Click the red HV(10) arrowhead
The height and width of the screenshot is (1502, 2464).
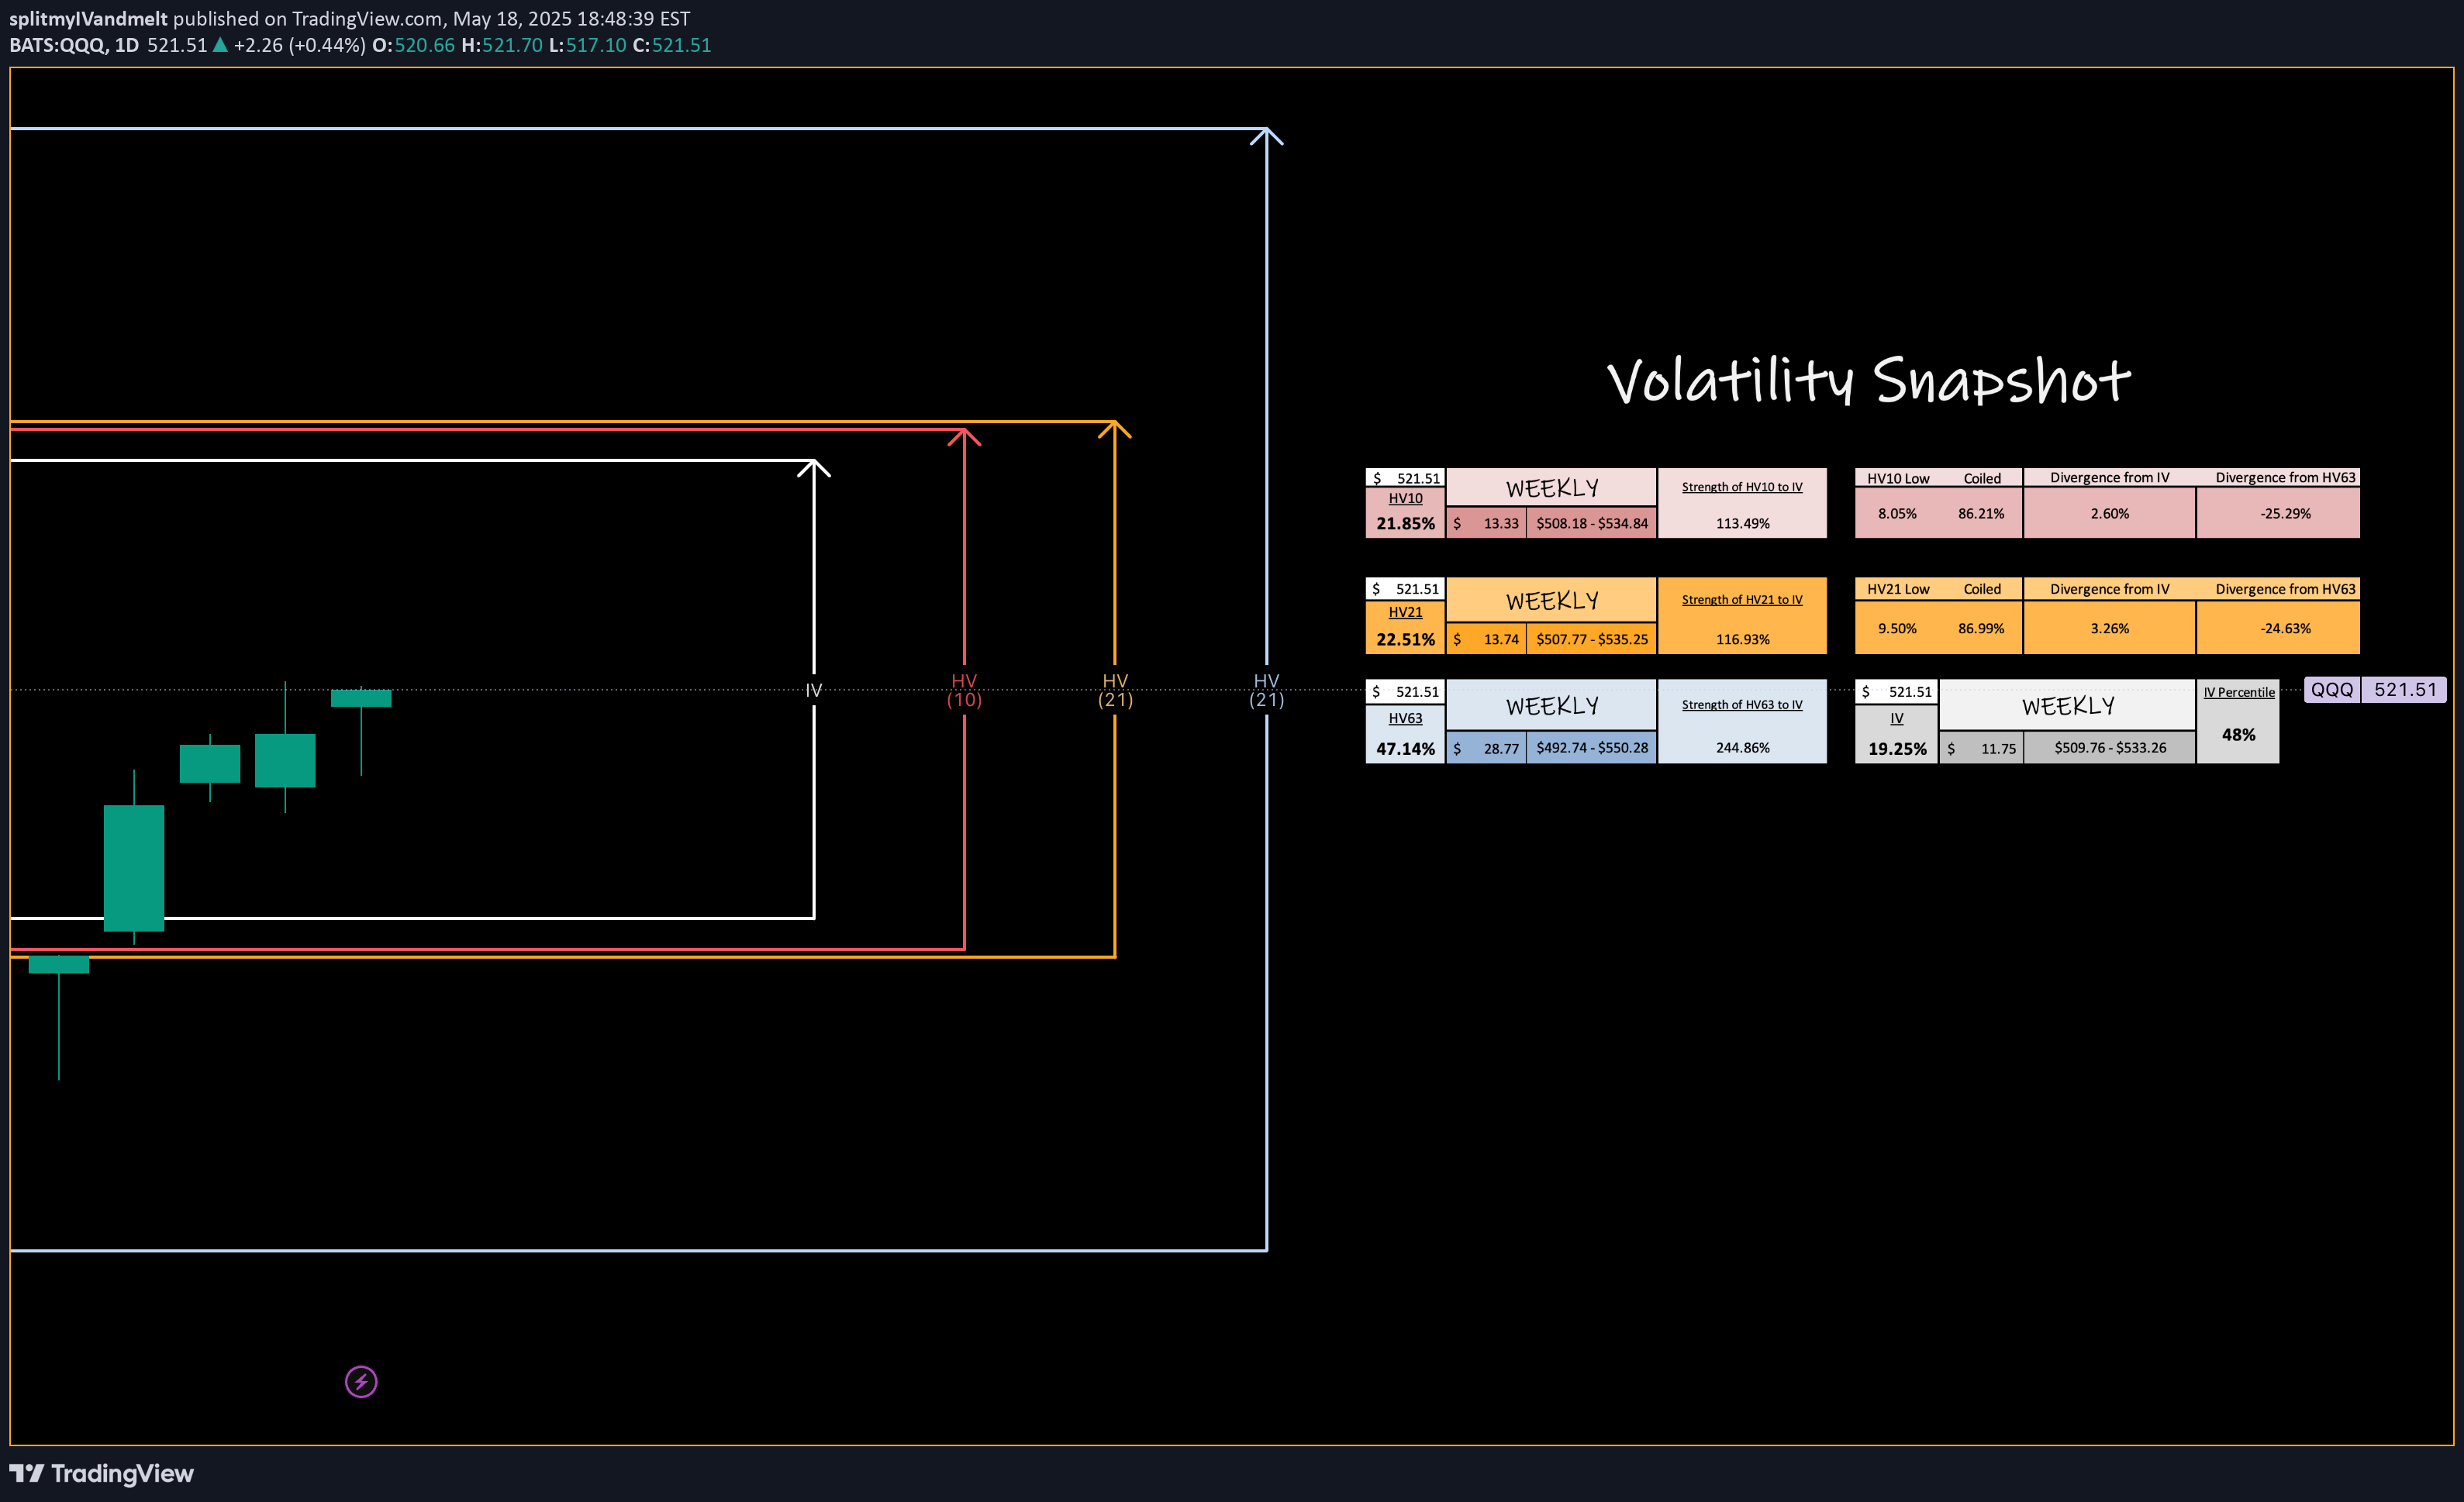964,435
